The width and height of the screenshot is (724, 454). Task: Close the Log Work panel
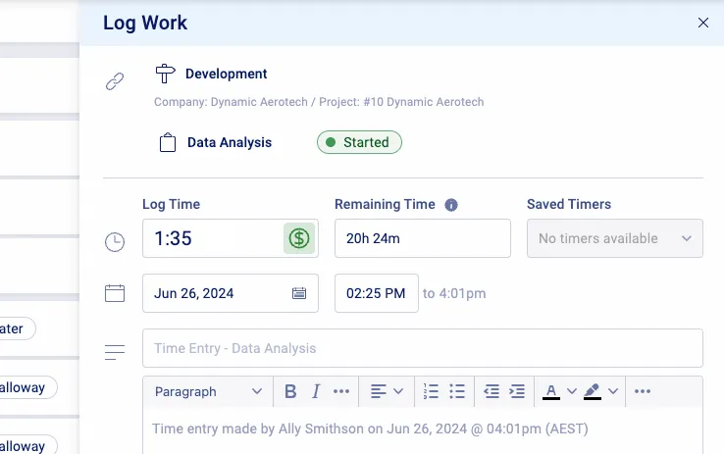coord(702,23)
